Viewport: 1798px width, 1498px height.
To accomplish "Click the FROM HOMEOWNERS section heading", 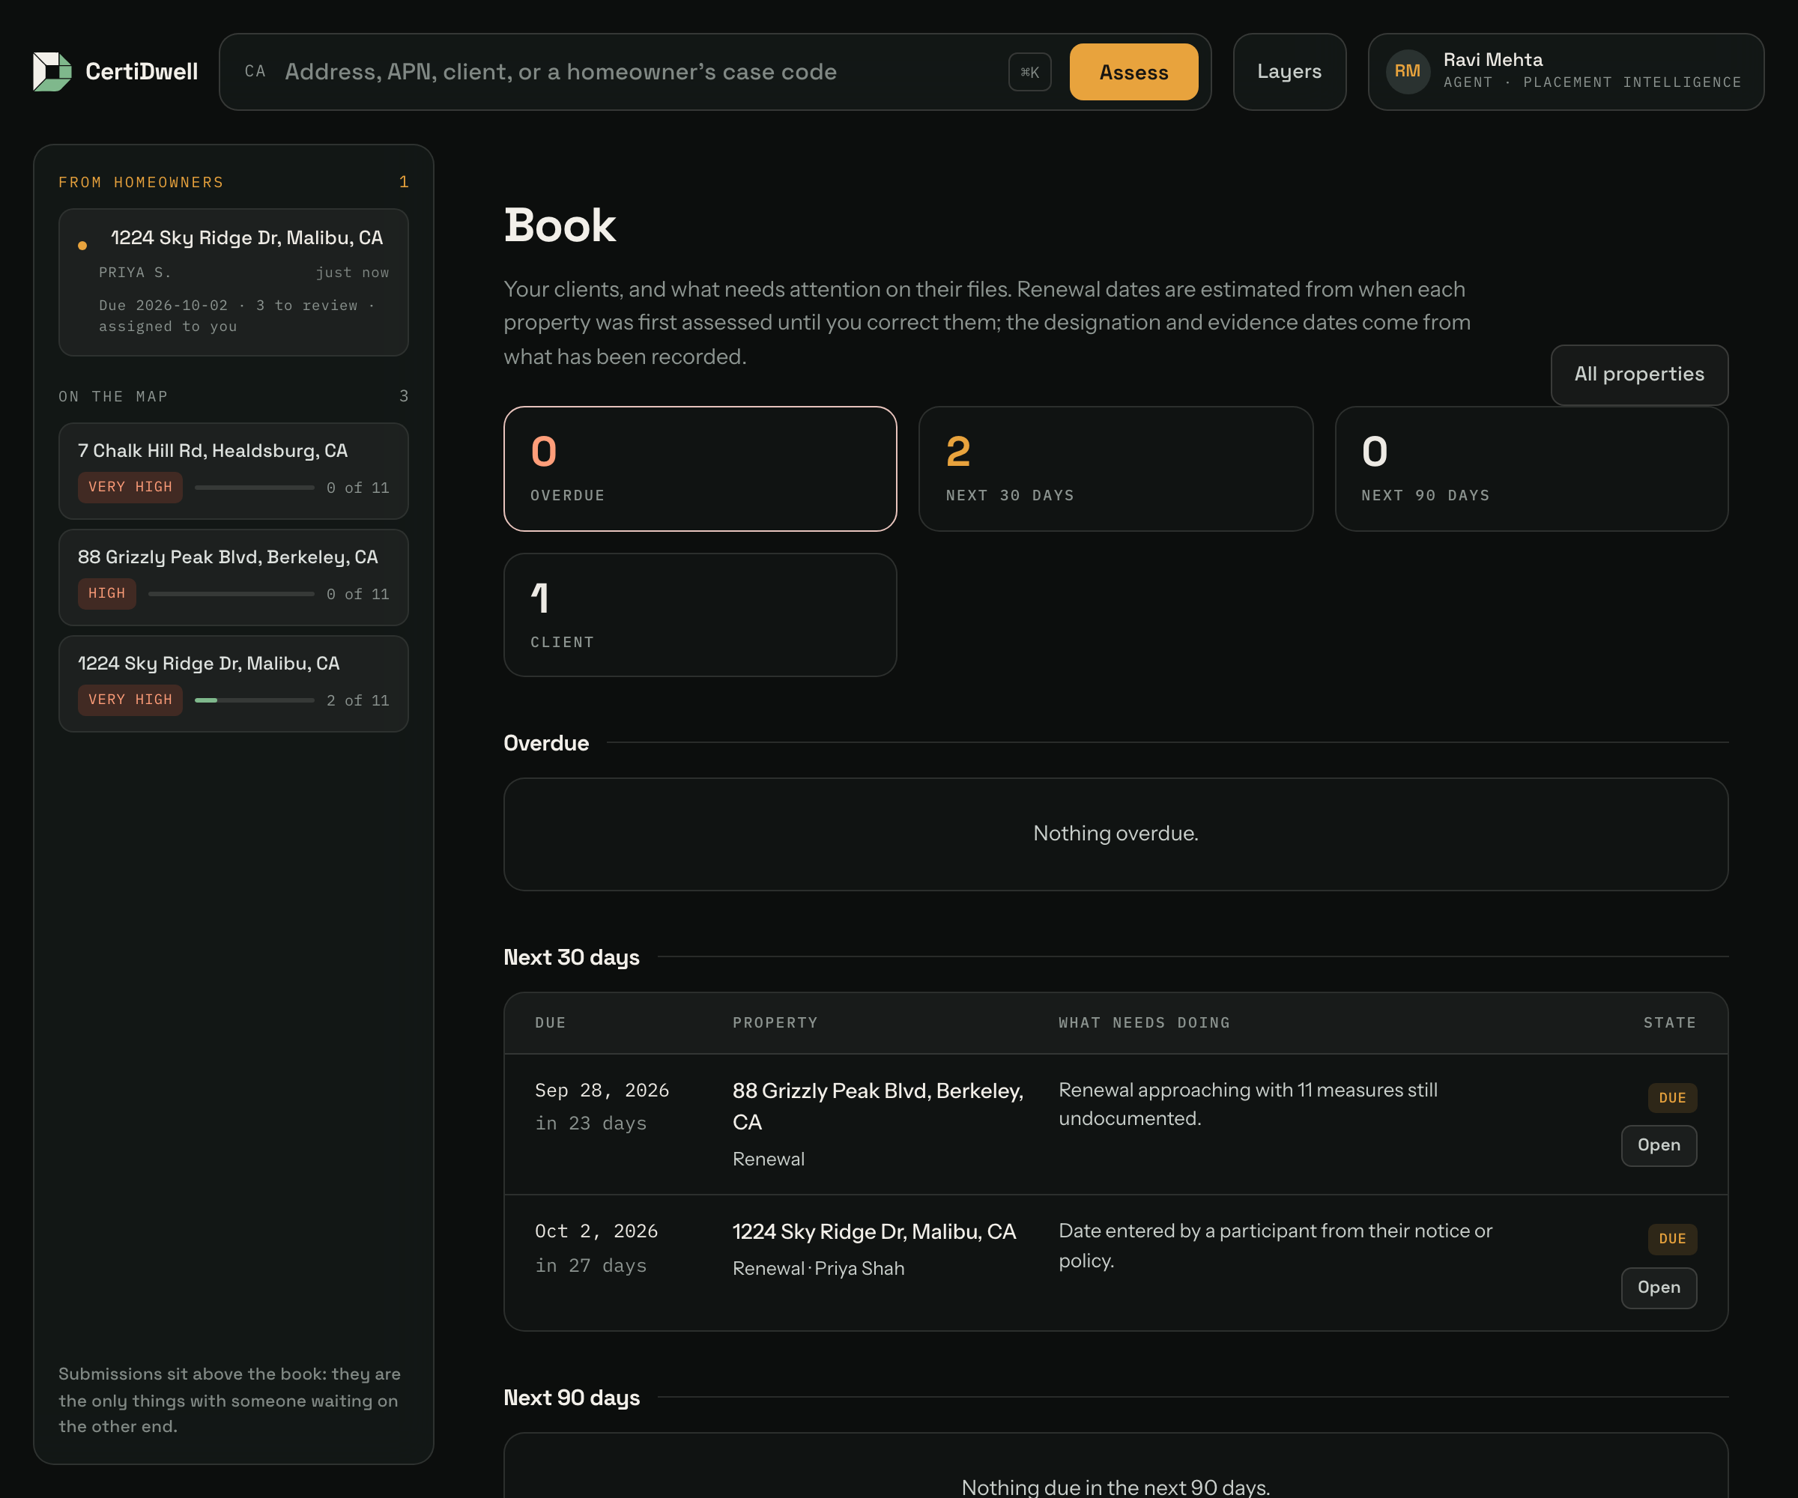I will [140, 182].
